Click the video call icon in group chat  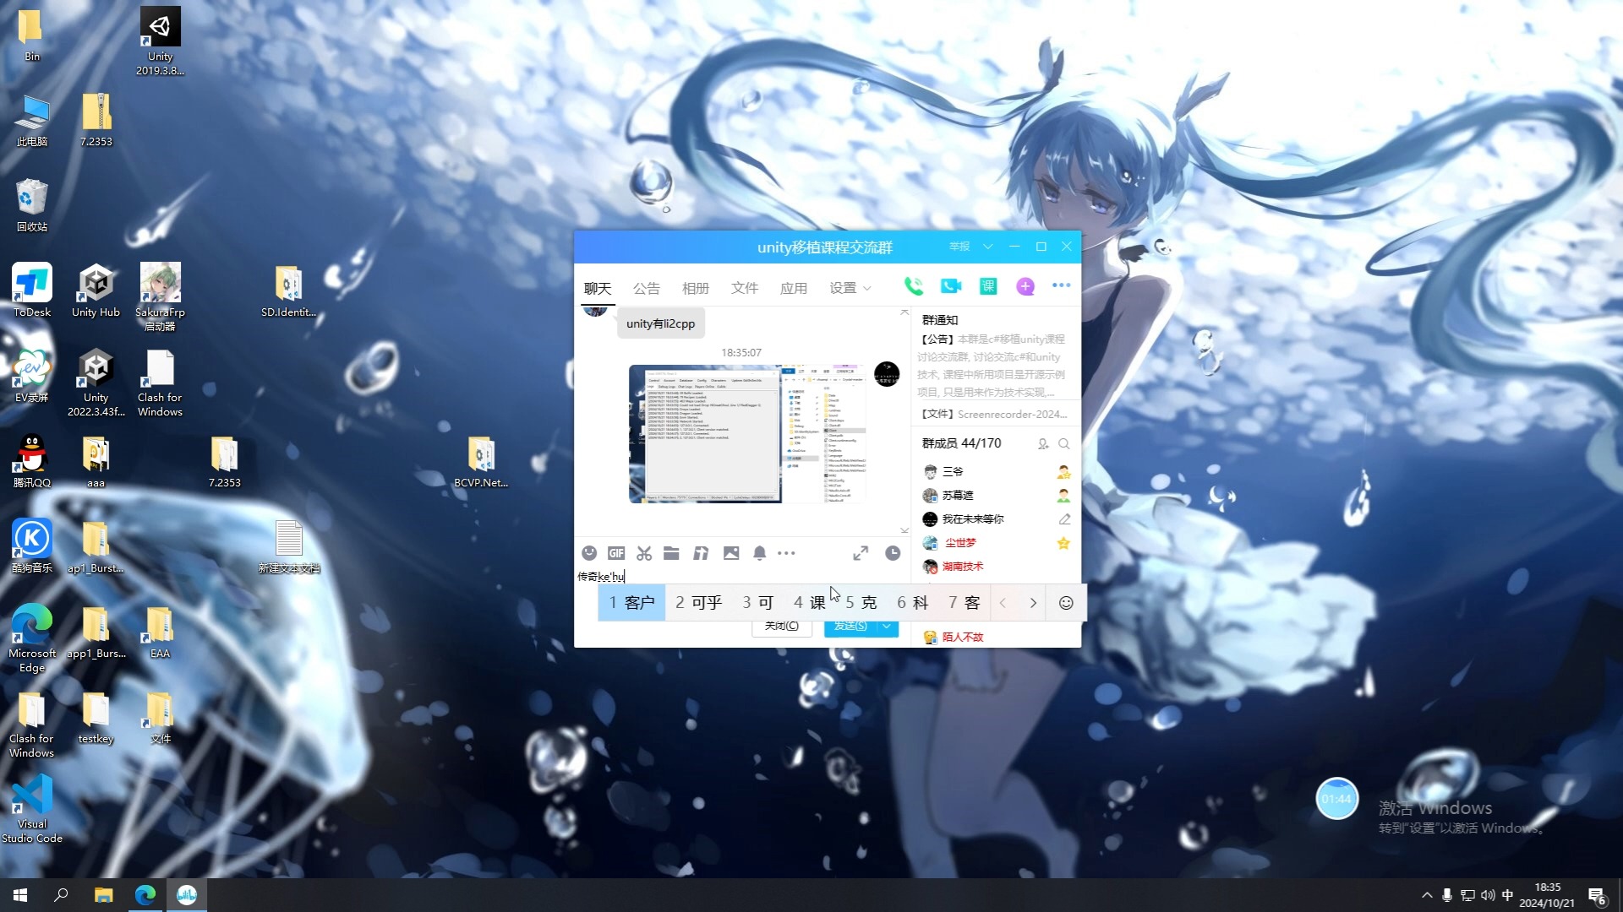pyautogui.click(x=950, y=286)
